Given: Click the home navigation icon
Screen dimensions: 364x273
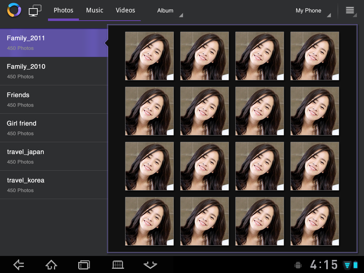Looking at the screenshot, I should click(x=51, y=264).
